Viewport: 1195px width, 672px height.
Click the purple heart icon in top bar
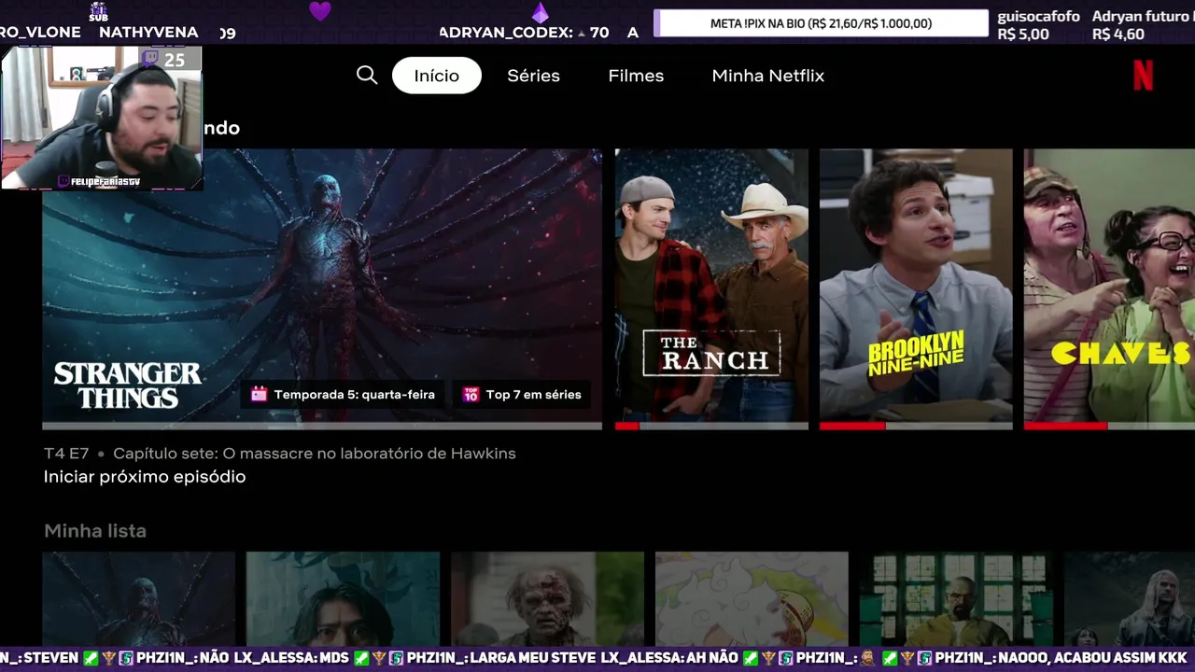(x=320, y=11)
